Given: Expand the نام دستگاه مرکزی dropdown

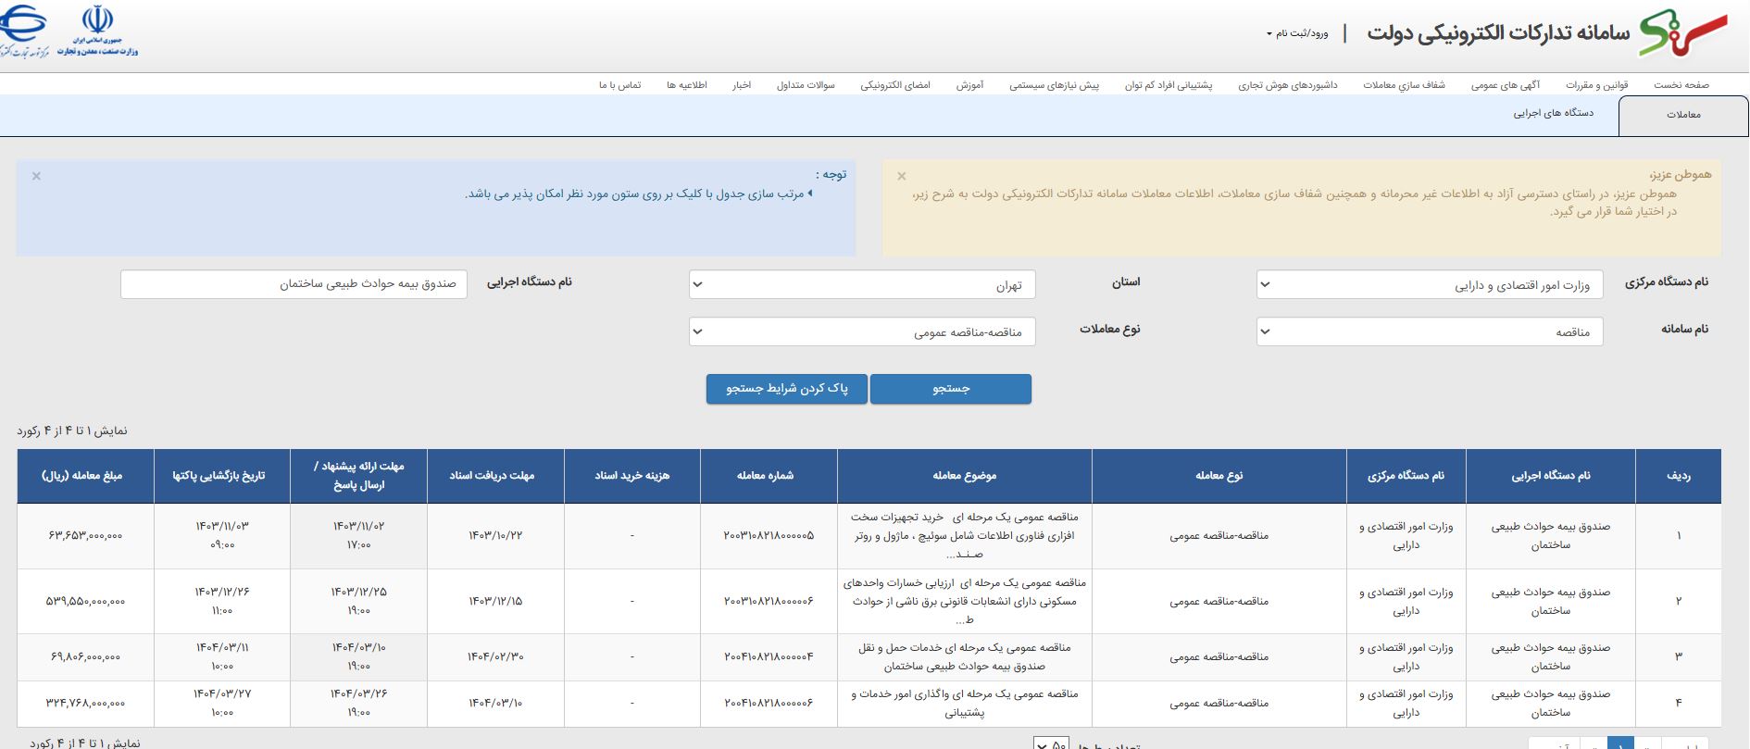Looking at the screenshot, I should pos(1429,285).
